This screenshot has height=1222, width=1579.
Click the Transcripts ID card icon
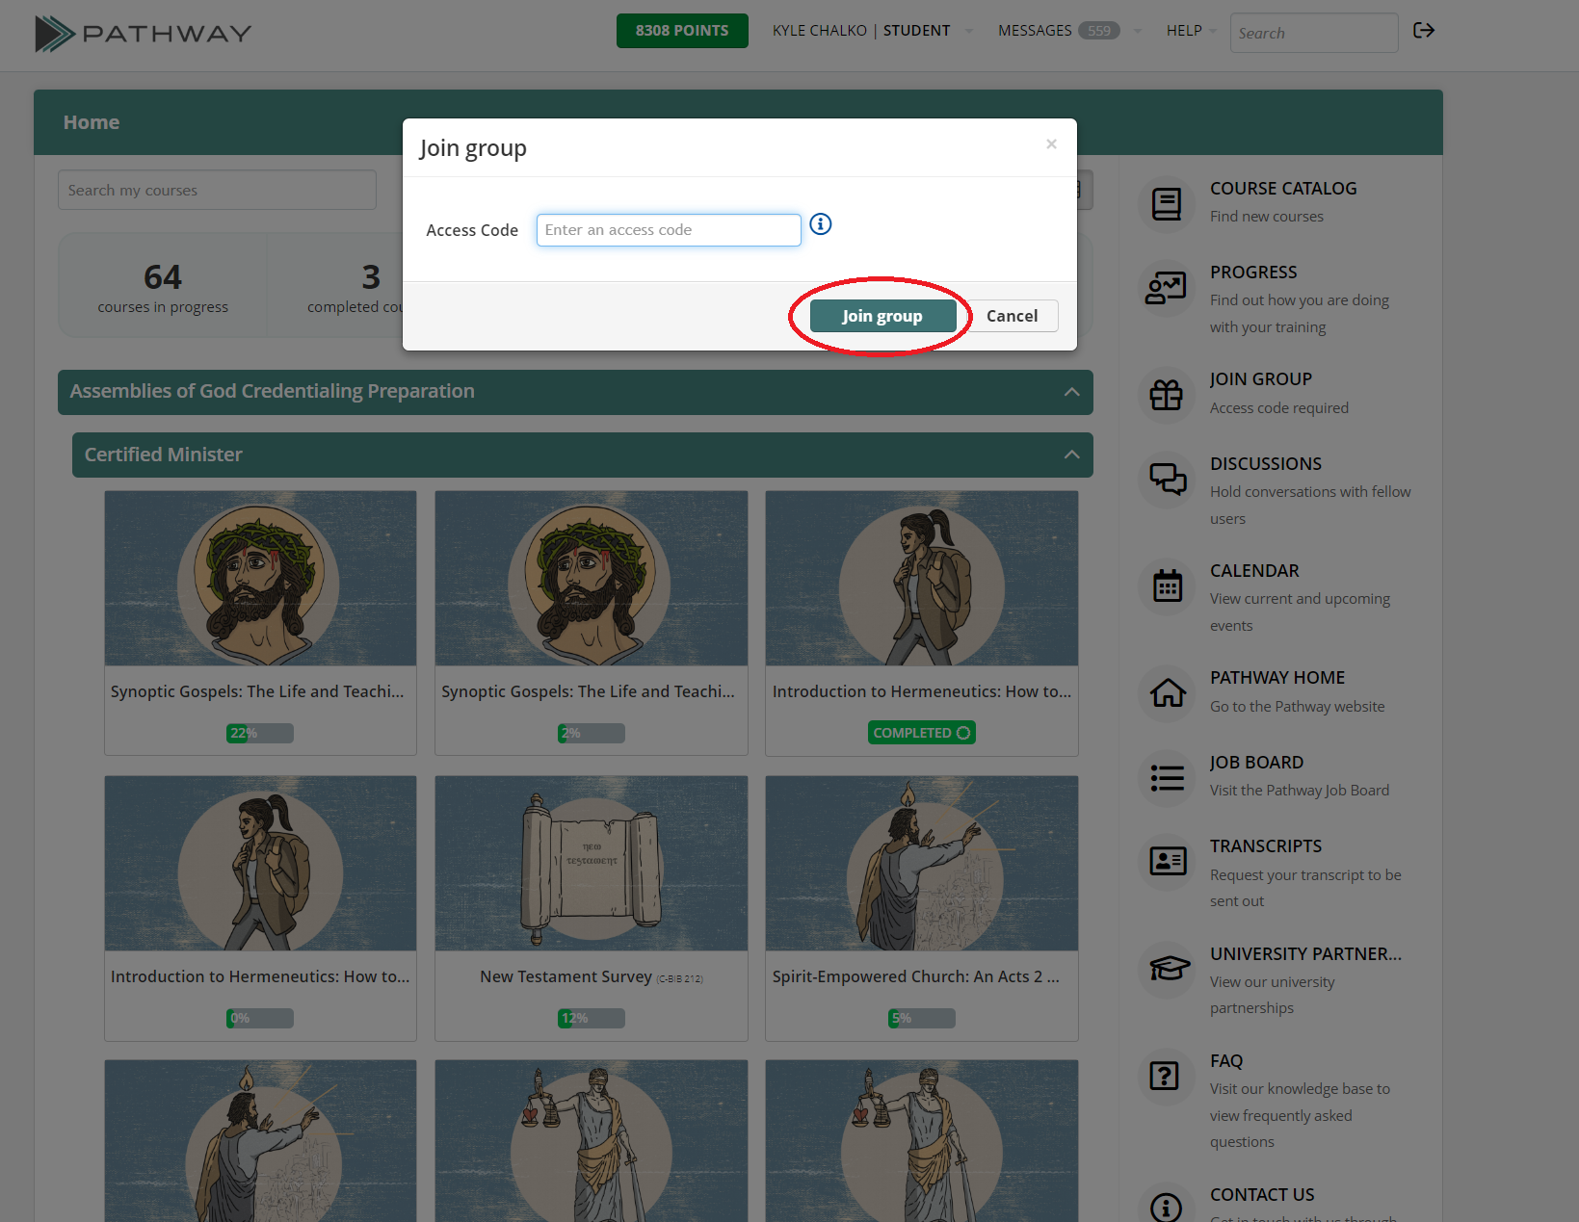click(1168, 861)
